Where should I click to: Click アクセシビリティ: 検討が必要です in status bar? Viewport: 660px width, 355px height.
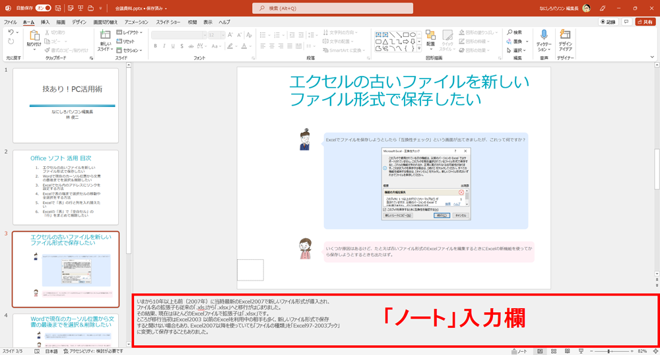tap(94, 351)
